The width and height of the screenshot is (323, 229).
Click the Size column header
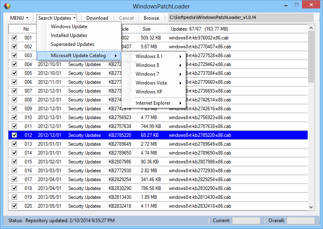point(153,29)
